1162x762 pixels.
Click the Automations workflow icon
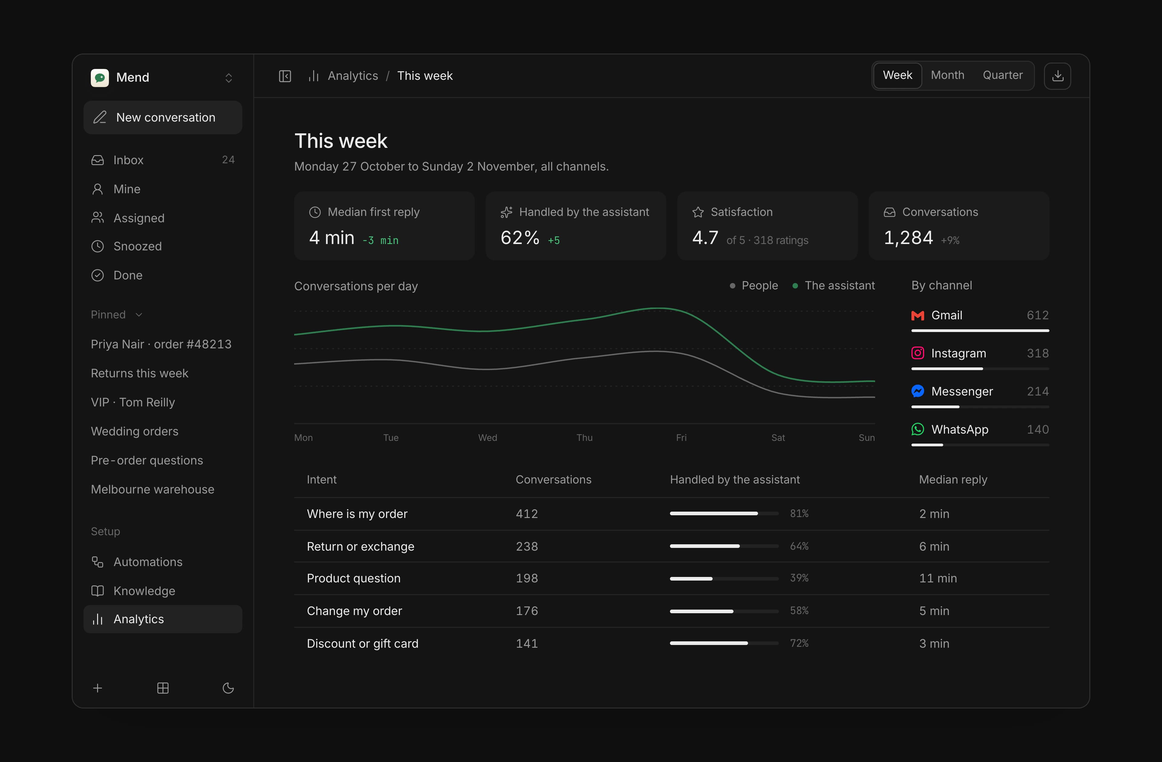98,562
